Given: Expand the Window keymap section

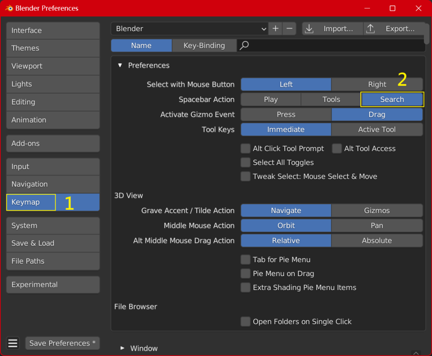Looking at the screenshot, I should point(122,348).
